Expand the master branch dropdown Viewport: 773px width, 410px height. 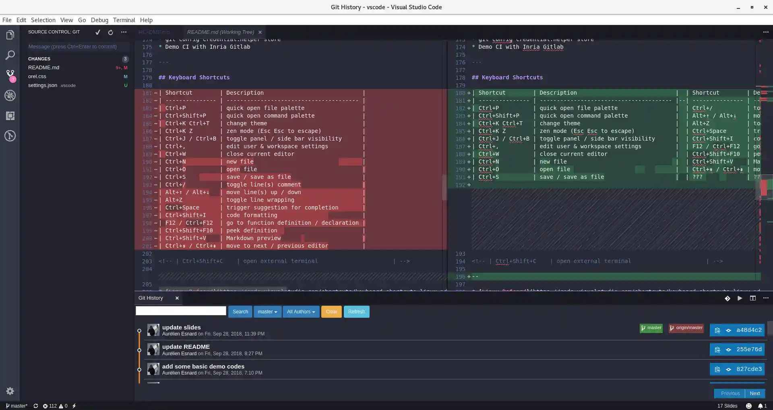[x=267, y=312]
